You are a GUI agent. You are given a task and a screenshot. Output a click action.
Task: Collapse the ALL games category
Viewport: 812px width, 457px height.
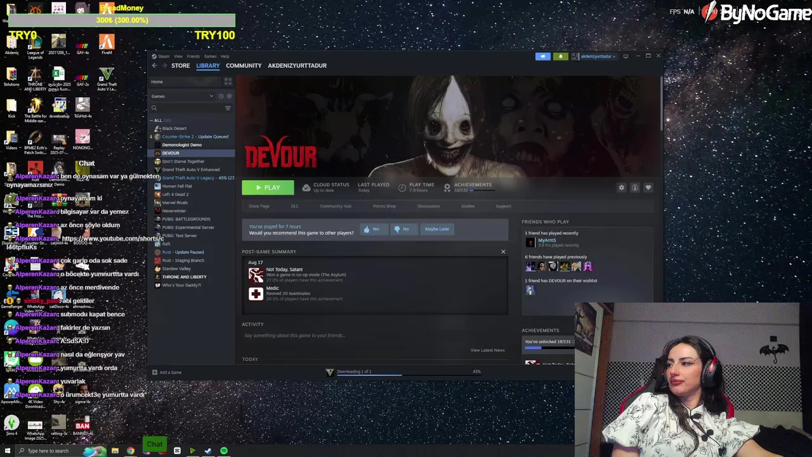tap(152, 120)
